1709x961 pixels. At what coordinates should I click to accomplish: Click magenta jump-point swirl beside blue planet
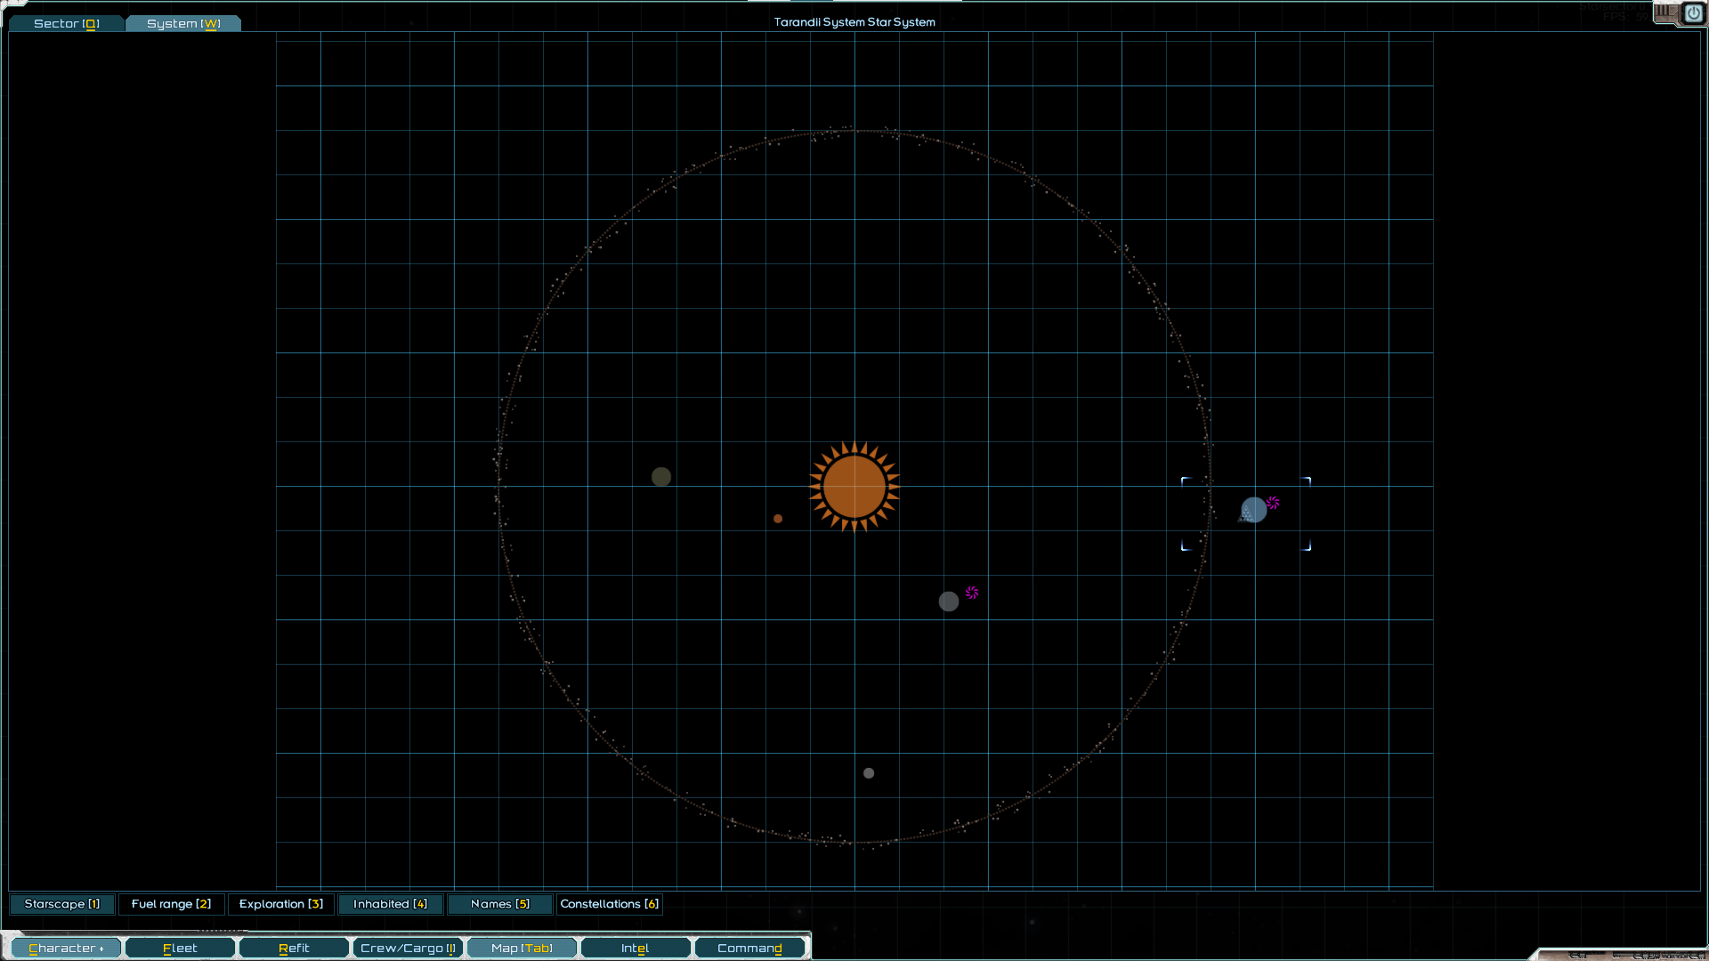point(1274,503)
